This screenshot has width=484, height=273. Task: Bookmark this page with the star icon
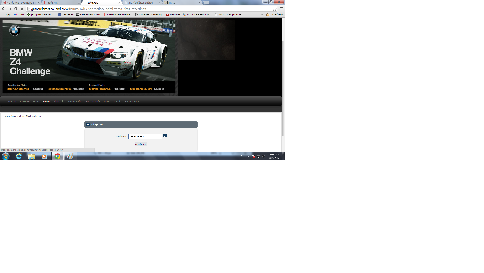[274, 9]
